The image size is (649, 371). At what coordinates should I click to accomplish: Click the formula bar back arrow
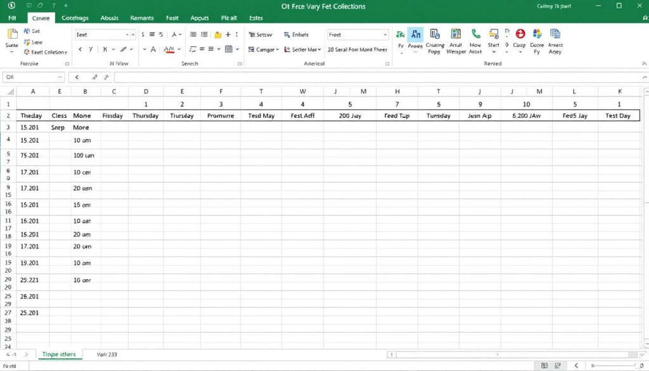click(77, 77)
